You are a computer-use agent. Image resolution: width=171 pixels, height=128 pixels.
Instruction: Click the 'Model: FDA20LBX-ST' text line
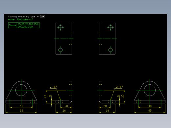20,20
